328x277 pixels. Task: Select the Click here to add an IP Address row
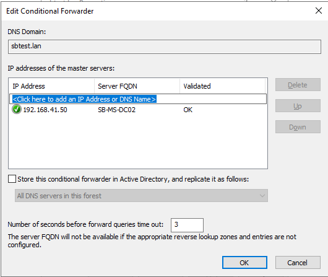(138, 99)
